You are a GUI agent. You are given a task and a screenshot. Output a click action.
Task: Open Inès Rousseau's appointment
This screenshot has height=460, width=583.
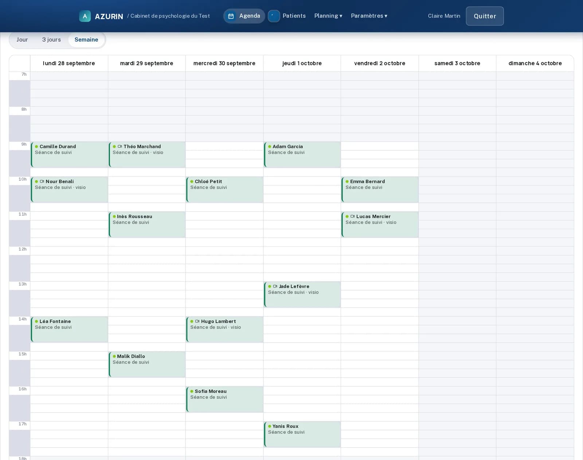[x=147, y=224]
